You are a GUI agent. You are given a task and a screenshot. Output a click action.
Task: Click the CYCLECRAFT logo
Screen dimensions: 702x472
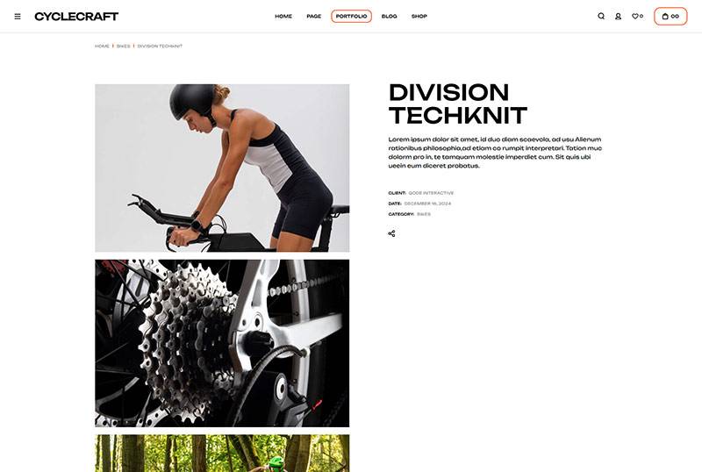click(x=76, y=17)
